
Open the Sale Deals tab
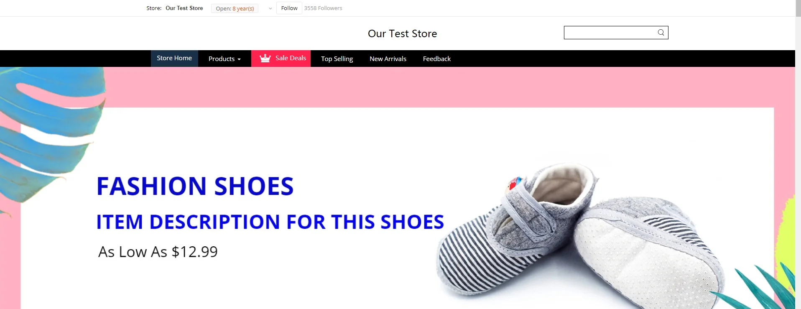[281, 59]
